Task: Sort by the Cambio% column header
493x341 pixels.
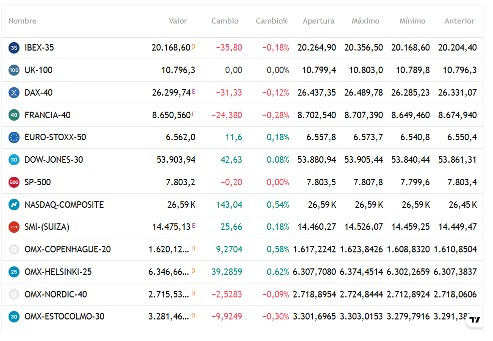Action: click(272, 21)
